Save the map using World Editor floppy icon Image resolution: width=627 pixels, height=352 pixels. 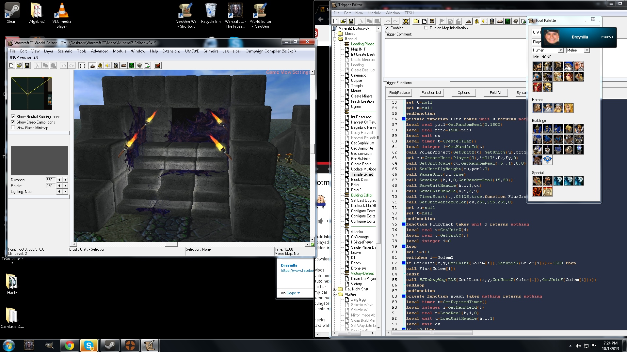(x=27, y=66)
